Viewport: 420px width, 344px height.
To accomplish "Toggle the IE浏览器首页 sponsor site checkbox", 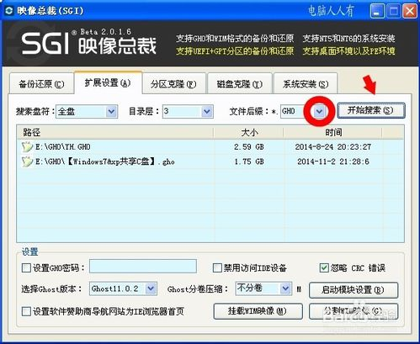I will pos(26,311).
